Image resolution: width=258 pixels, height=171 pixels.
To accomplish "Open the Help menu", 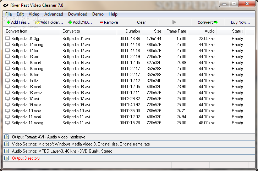I will (113, 14).
